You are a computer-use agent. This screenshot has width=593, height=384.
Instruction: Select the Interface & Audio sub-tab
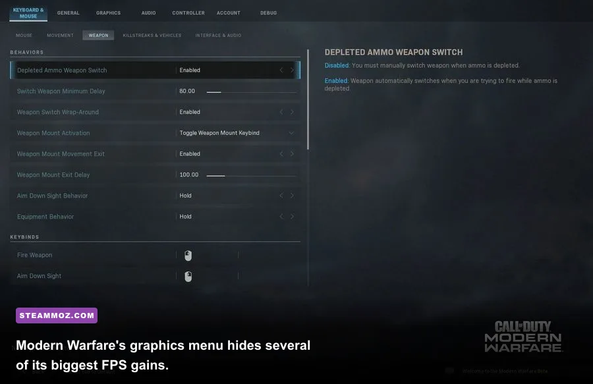tap(218, 35)
